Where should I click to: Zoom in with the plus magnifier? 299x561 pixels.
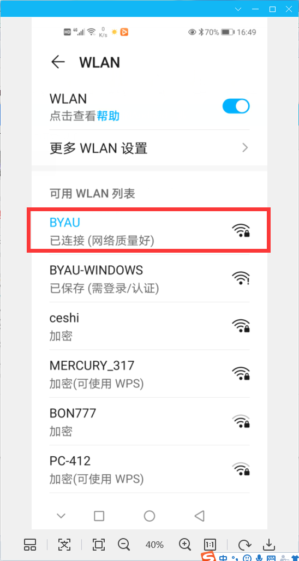(185, 545)
